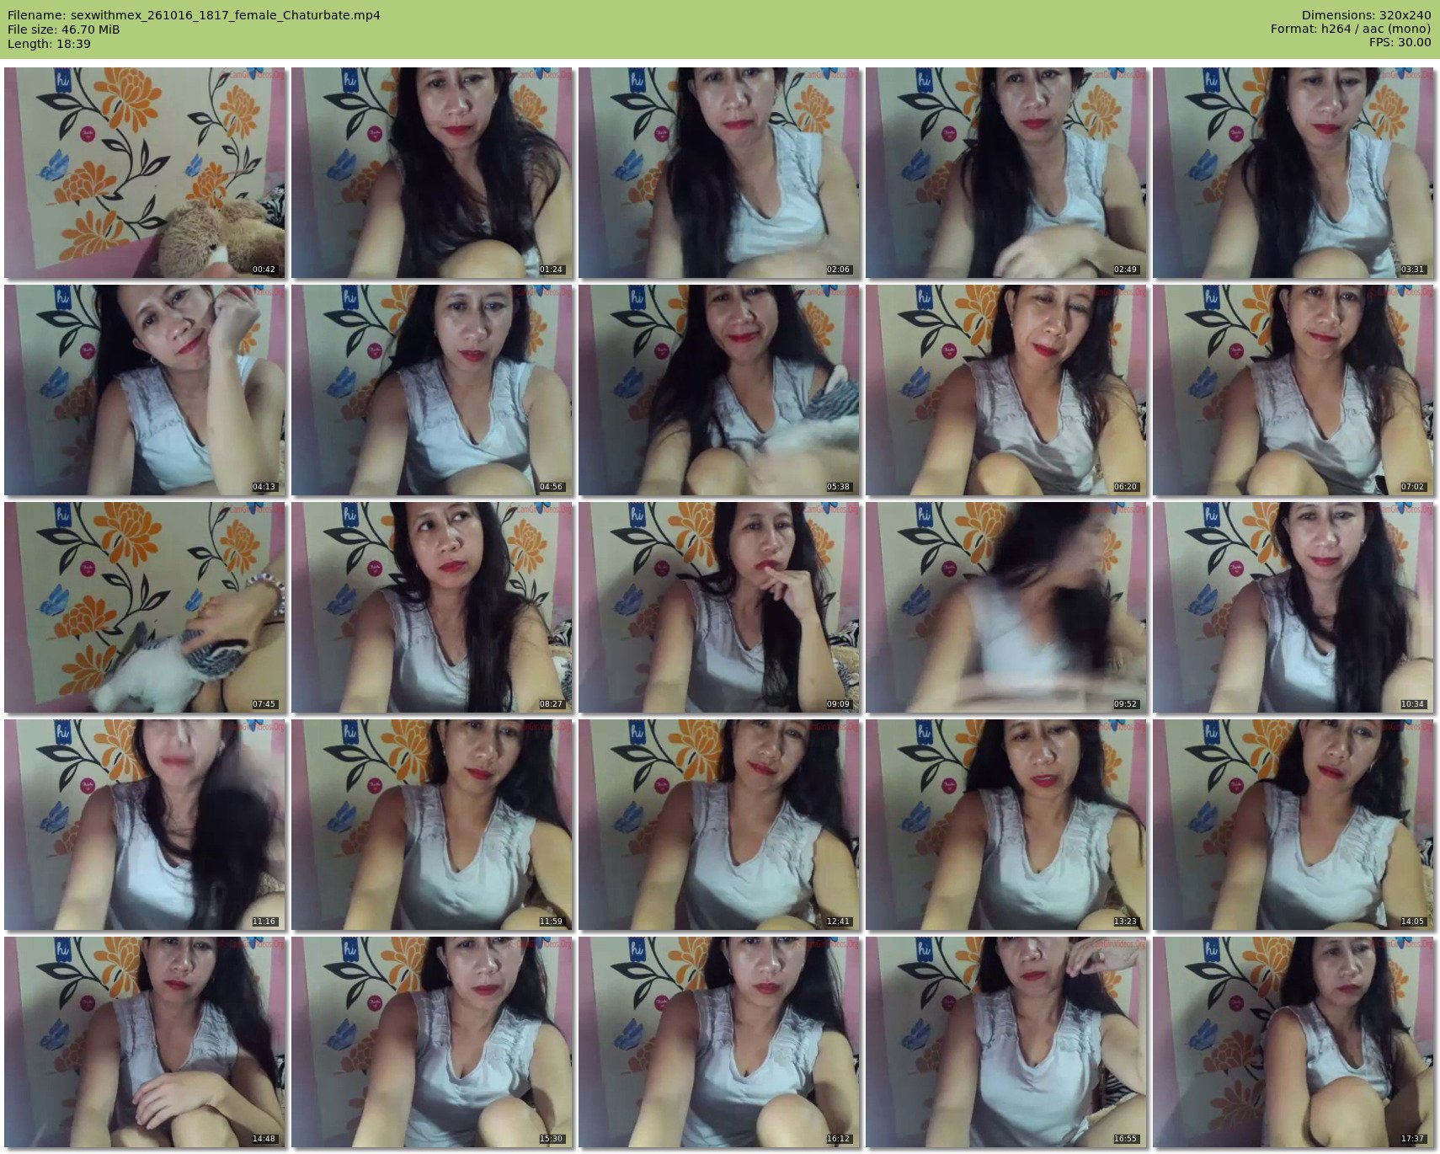
Task: Select the frame at 01:24
Action: tap(431, 173)
